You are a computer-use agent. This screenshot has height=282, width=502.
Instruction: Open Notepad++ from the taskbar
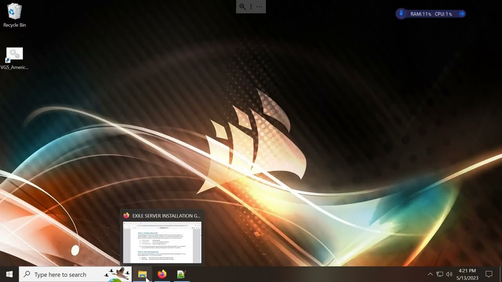pyautogui.click(x=181, y=274)
